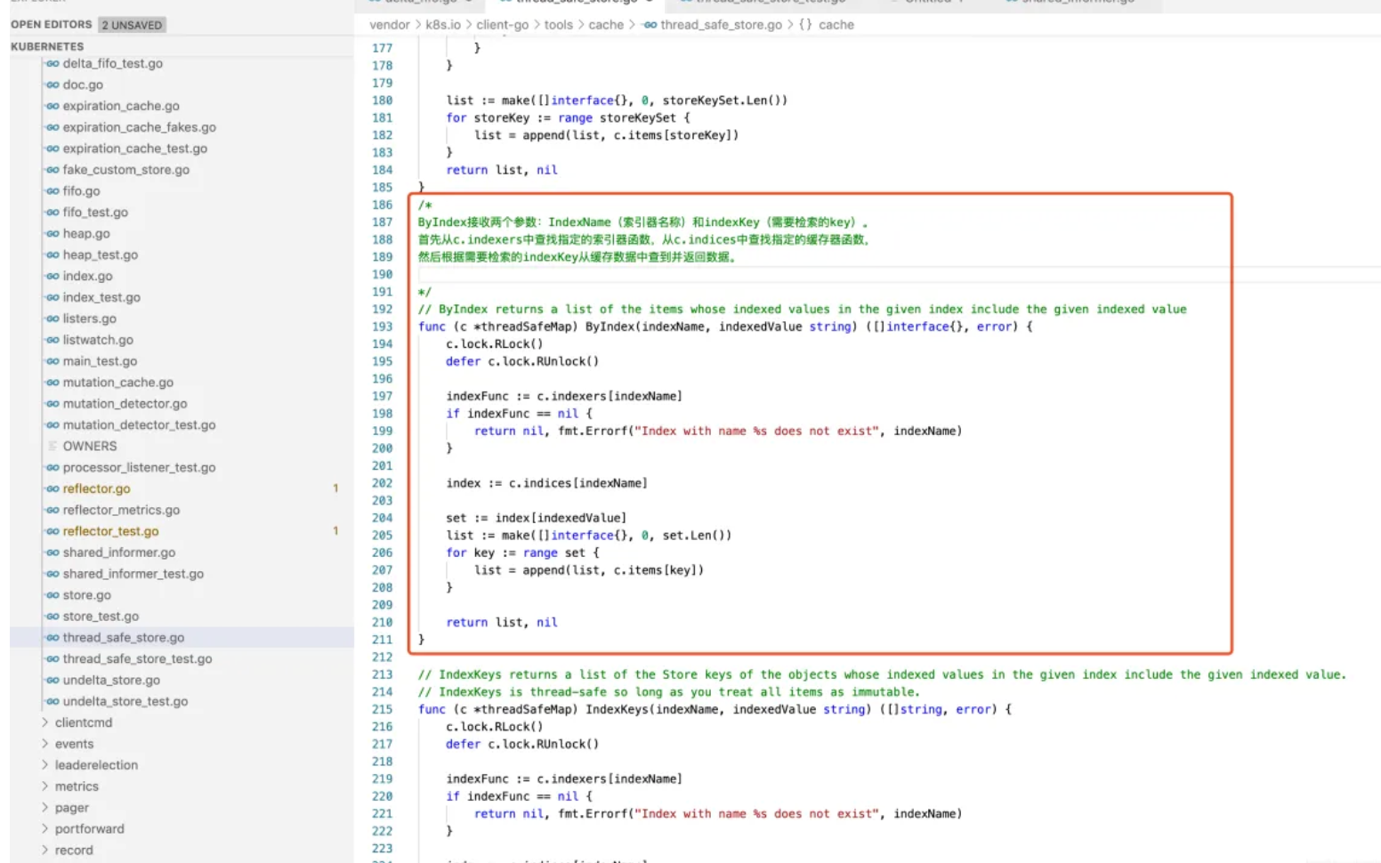
Task: Click line number 193 in the gutter
Action: [382, 327]
